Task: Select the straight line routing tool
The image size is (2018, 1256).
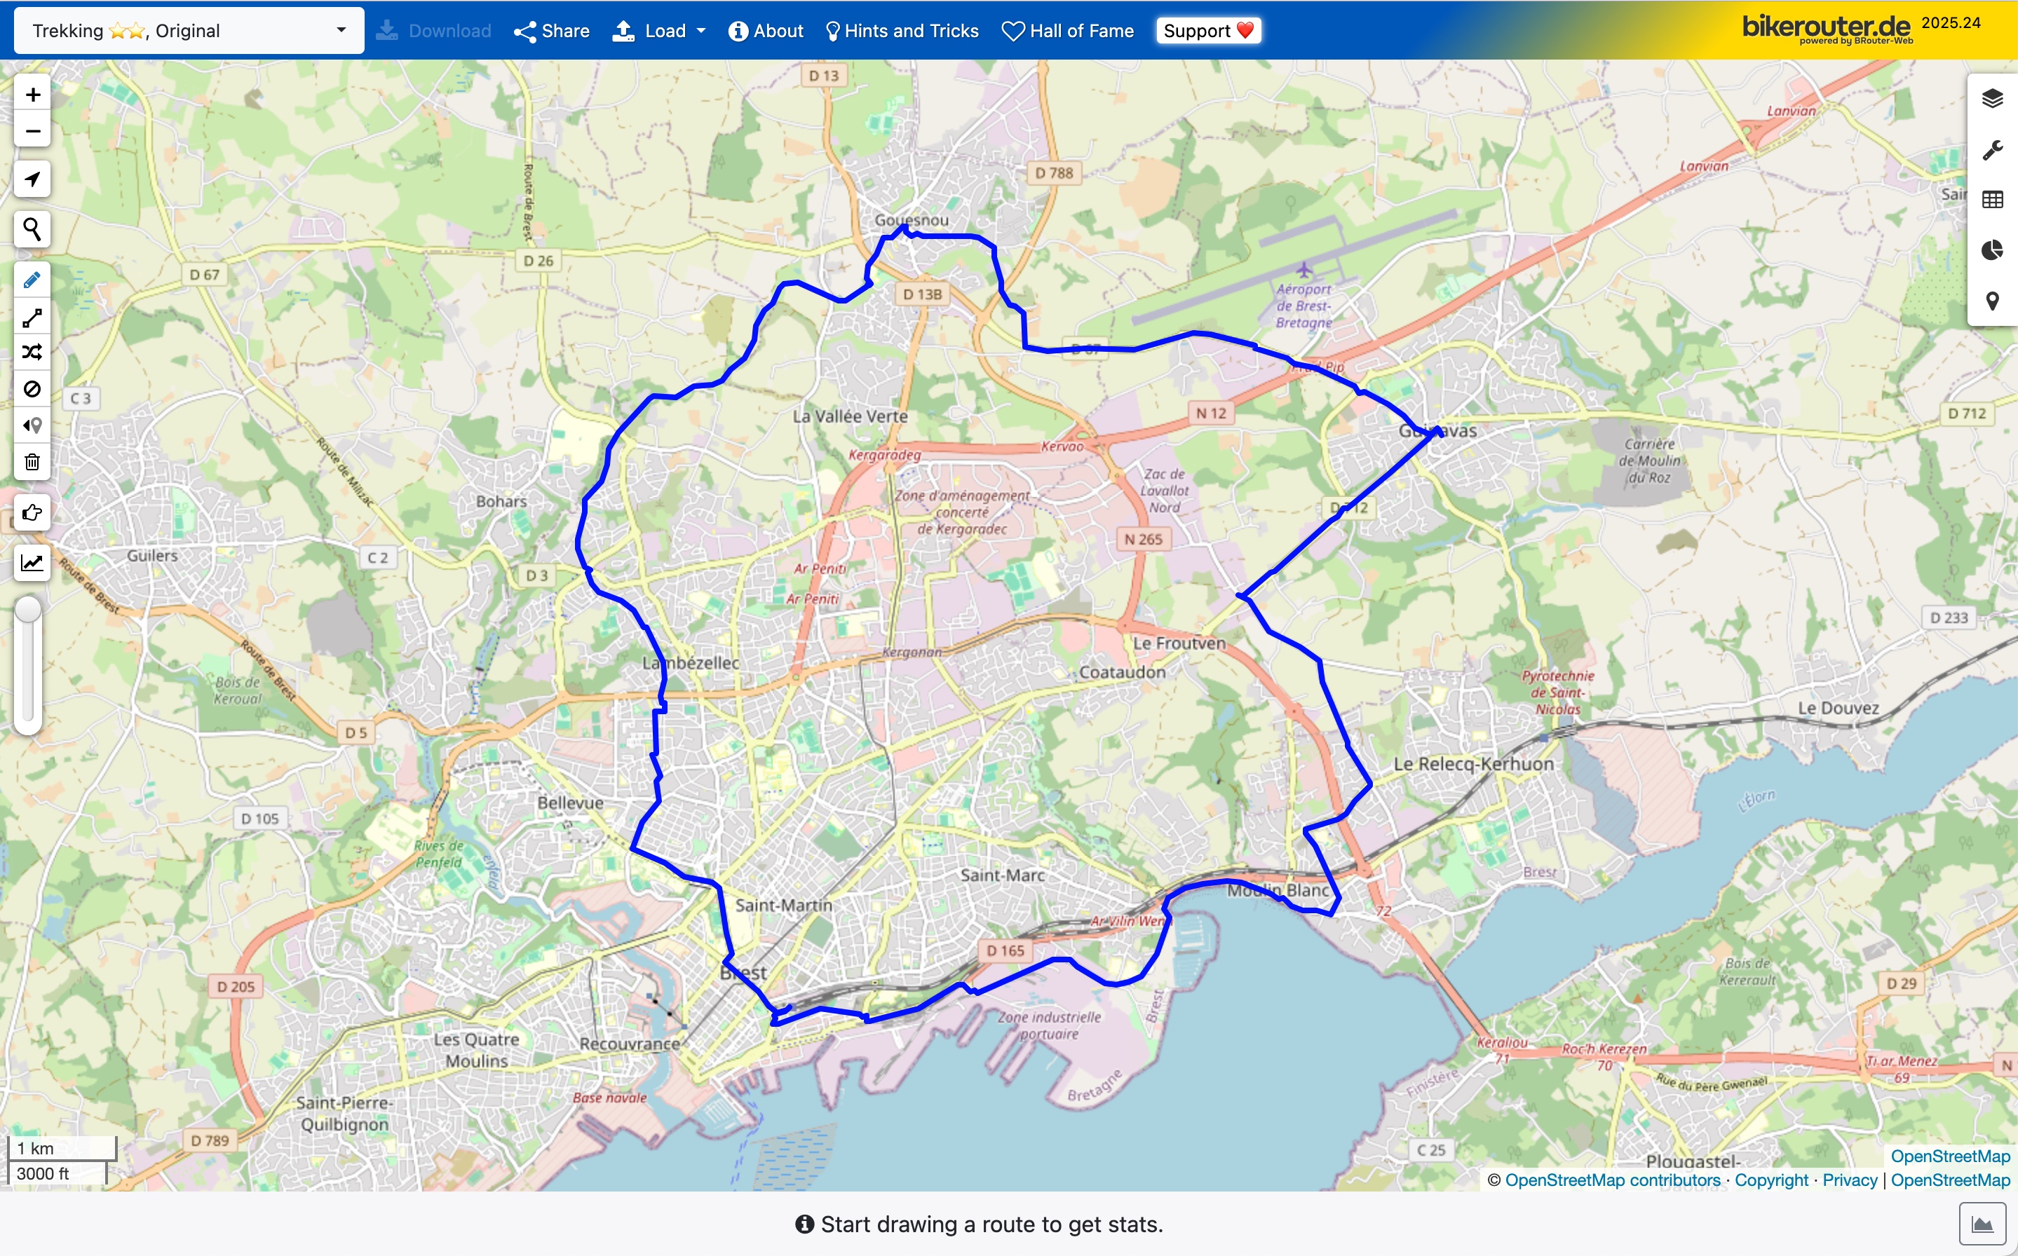Action: pyautogui.click(x=32, y=318)
